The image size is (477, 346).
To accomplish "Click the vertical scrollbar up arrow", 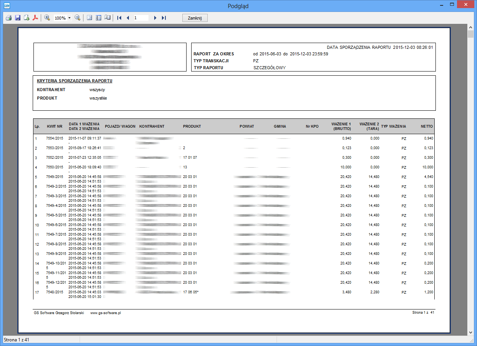I will click(470, 27).
